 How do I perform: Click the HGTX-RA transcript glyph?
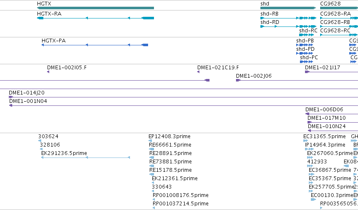[95, 18]
